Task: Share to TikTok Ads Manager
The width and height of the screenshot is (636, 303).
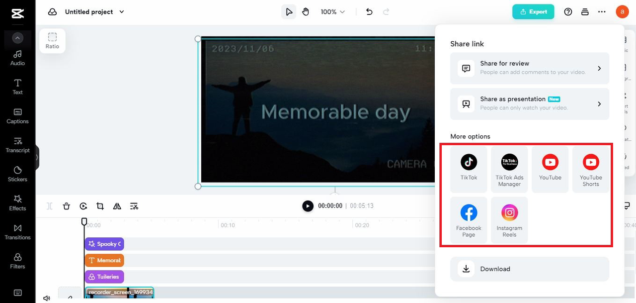Action: [x=509, y=169]
